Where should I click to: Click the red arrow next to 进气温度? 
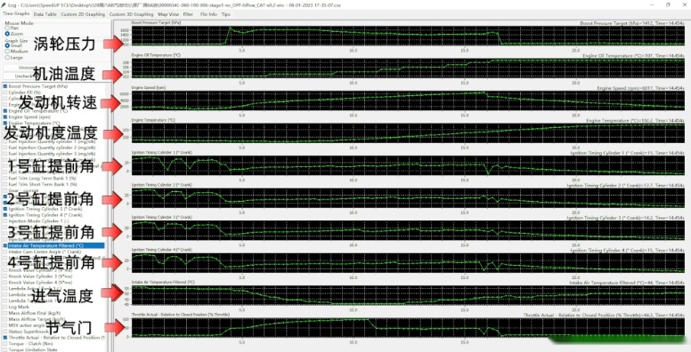click(x=113, y=293)
